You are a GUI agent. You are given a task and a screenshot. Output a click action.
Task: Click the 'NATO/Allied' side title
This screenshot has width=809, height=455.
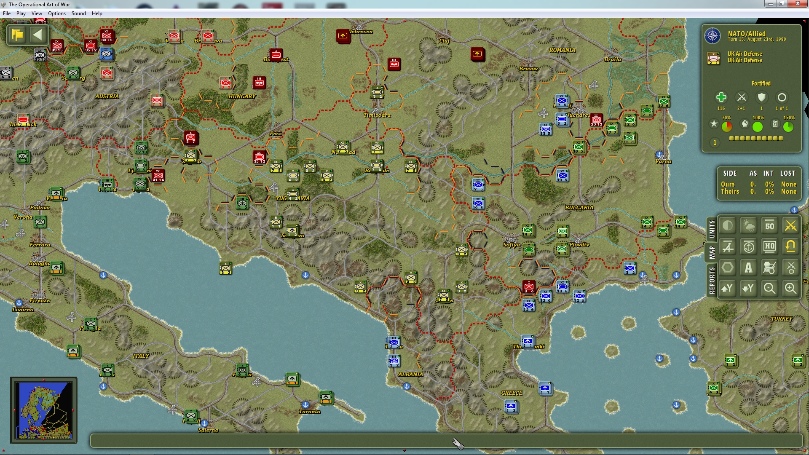(747, 34)
